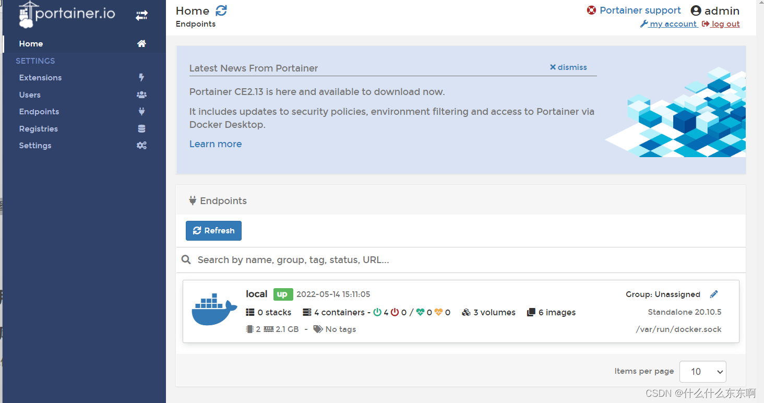Click the volumes cubes icon

click(466, 313)
